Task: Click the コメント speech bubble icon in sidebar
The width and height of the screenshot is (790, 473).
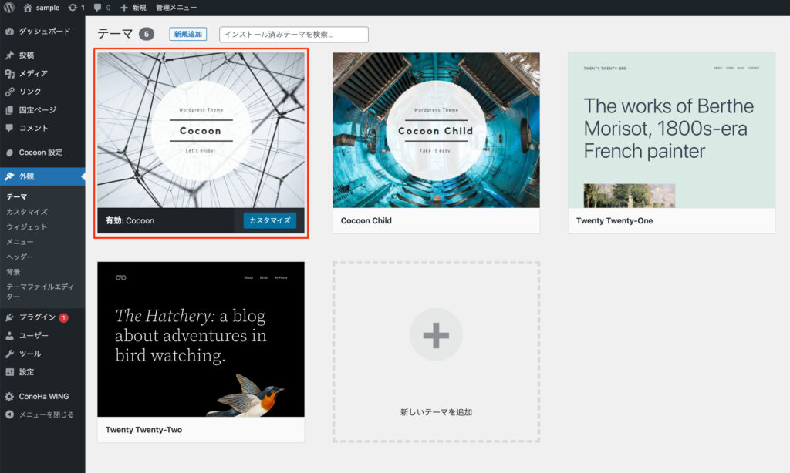Action: click(9, 128)
